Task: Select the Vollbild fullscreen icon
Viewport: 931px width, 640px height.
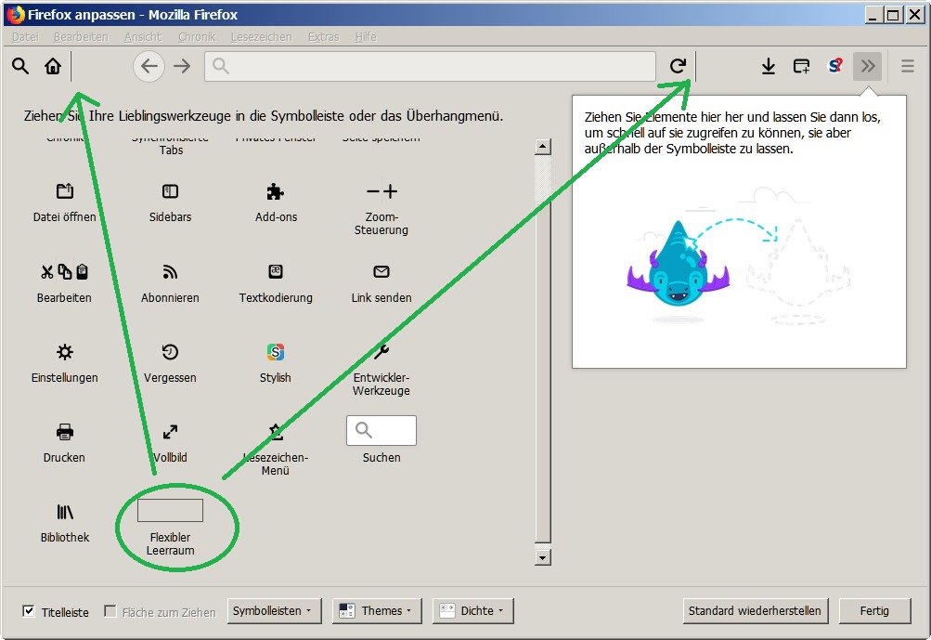Action: [171, 432]
